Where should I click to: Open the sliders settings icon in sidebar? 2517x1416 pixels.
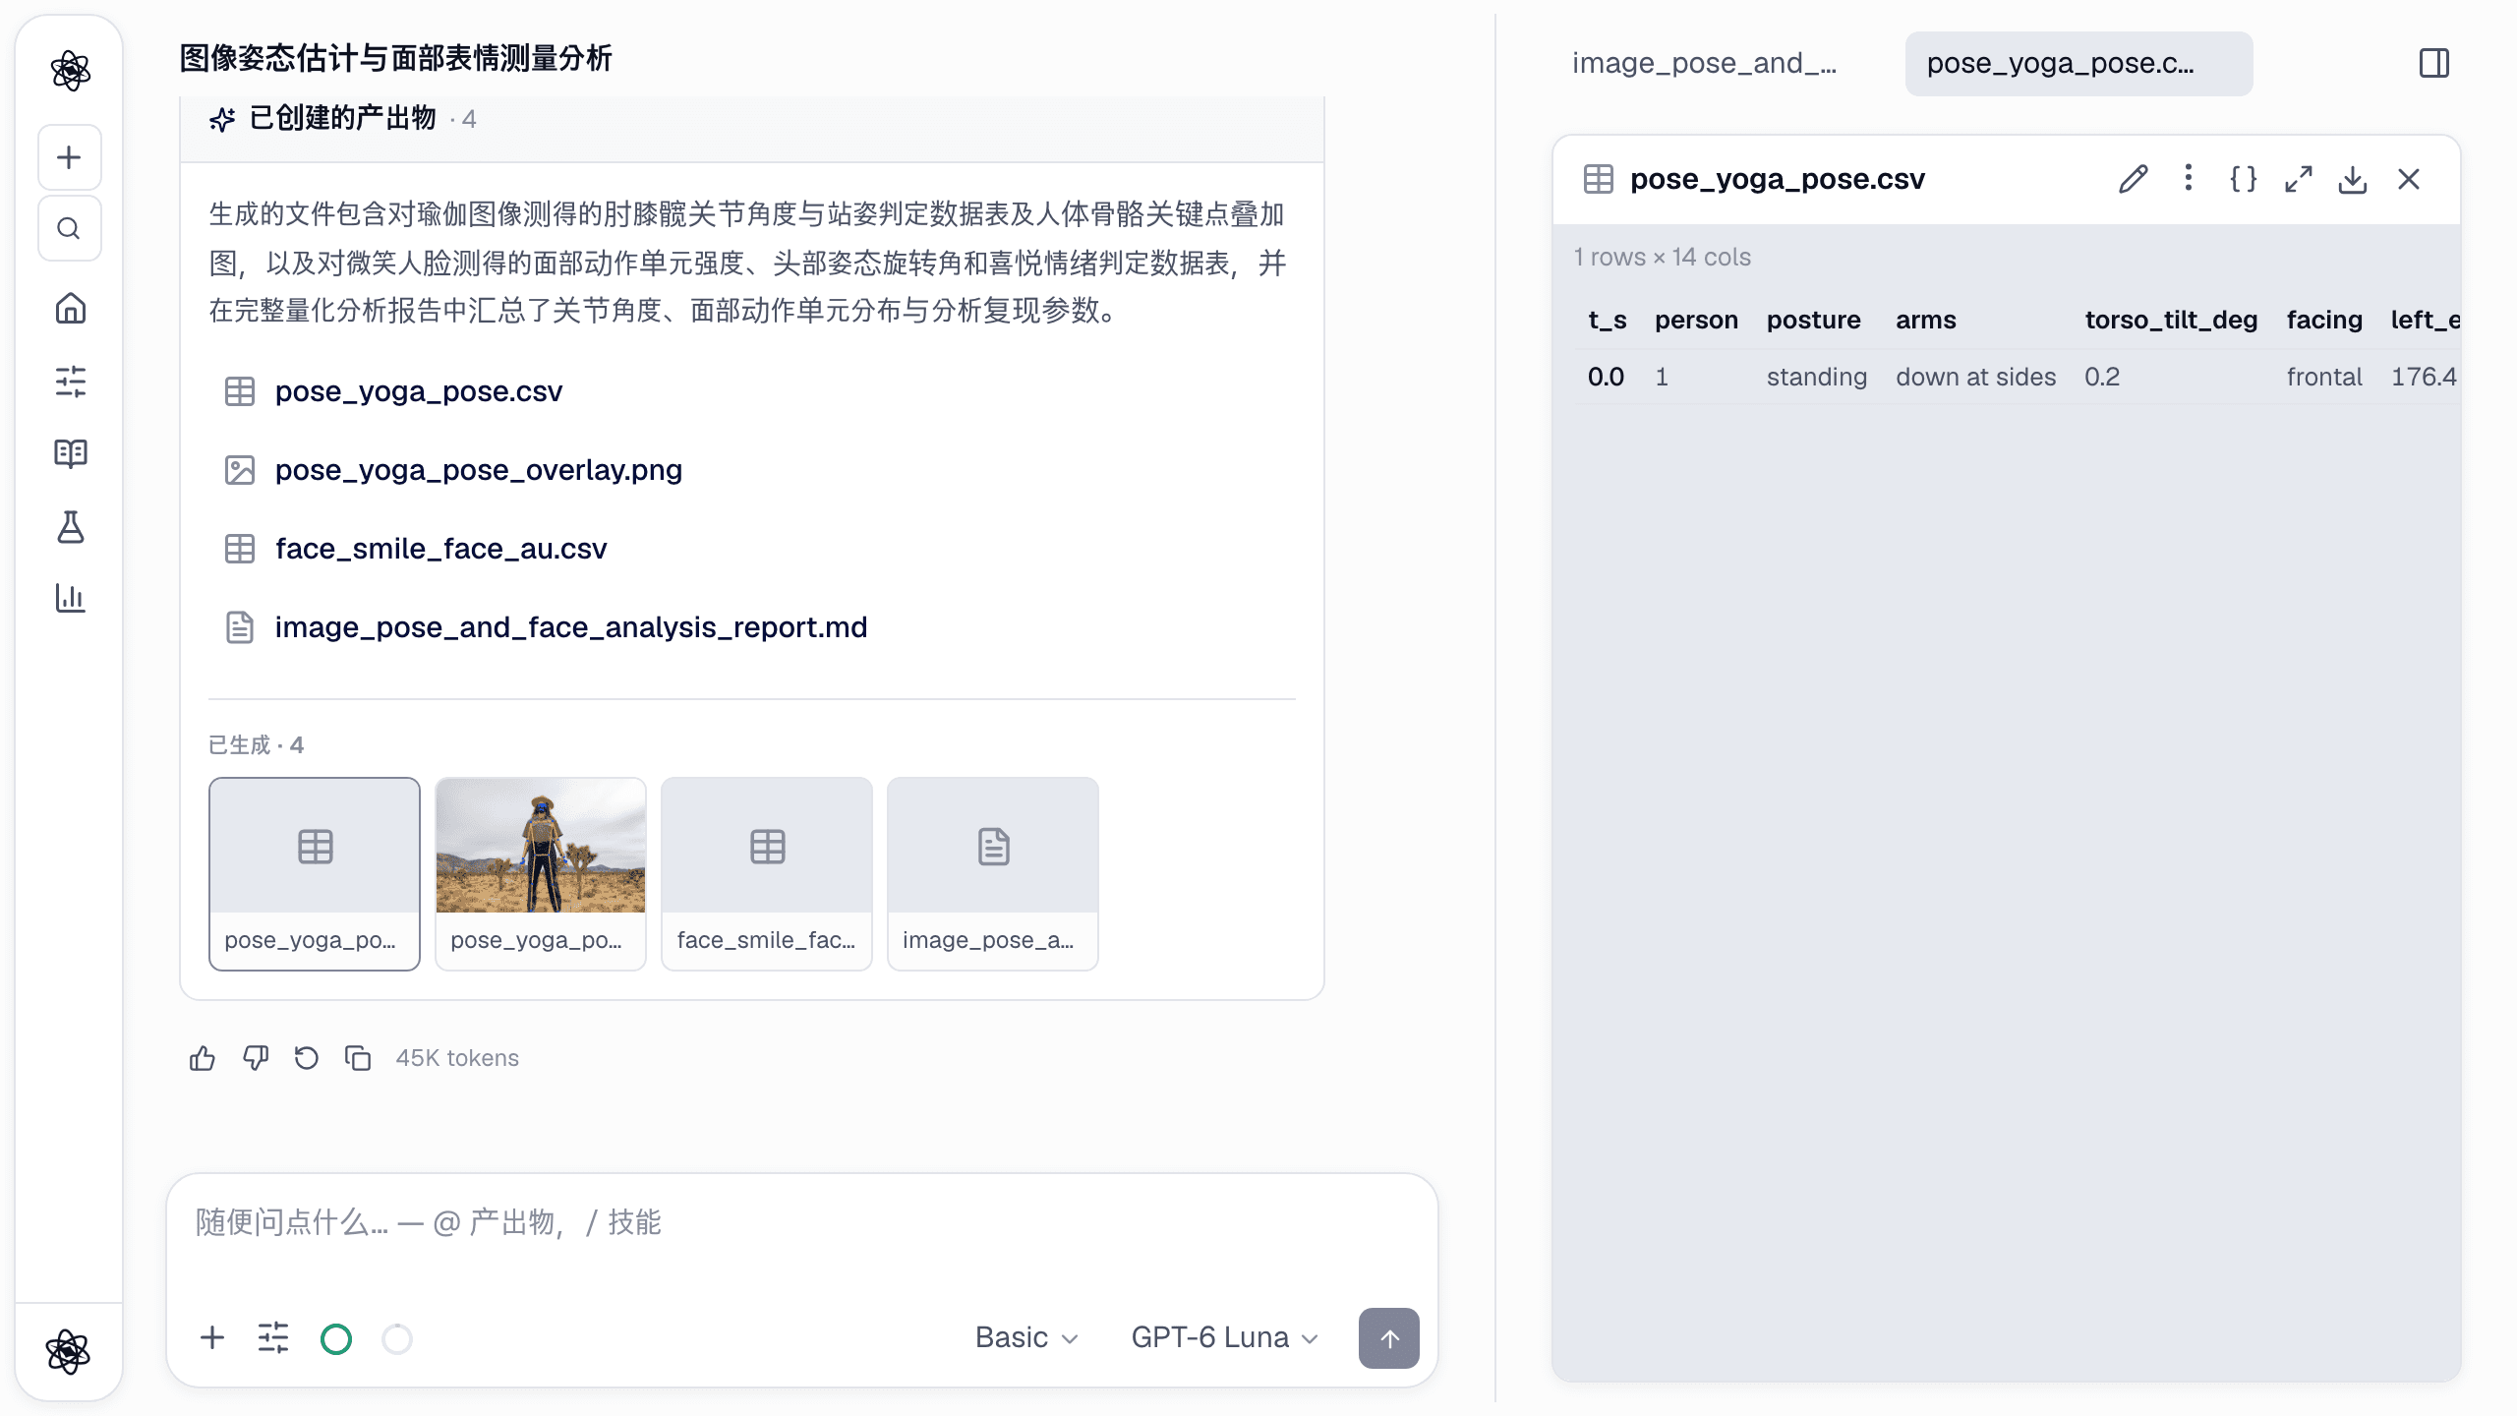(70, 382)
